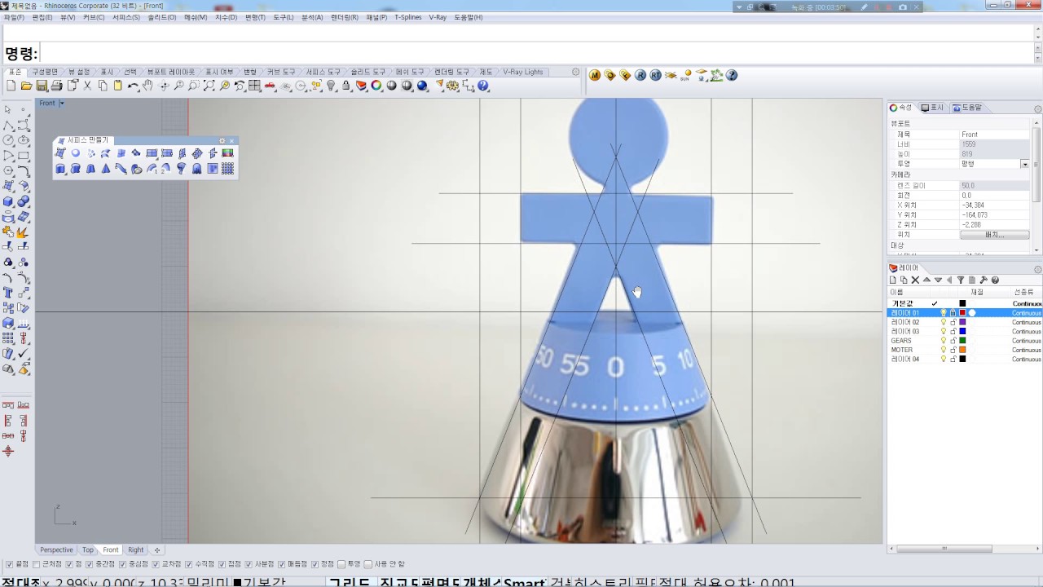Switch to the 표시 panel tab
The width and height of the screenshot is (1043, 587).
coord(932,108)
